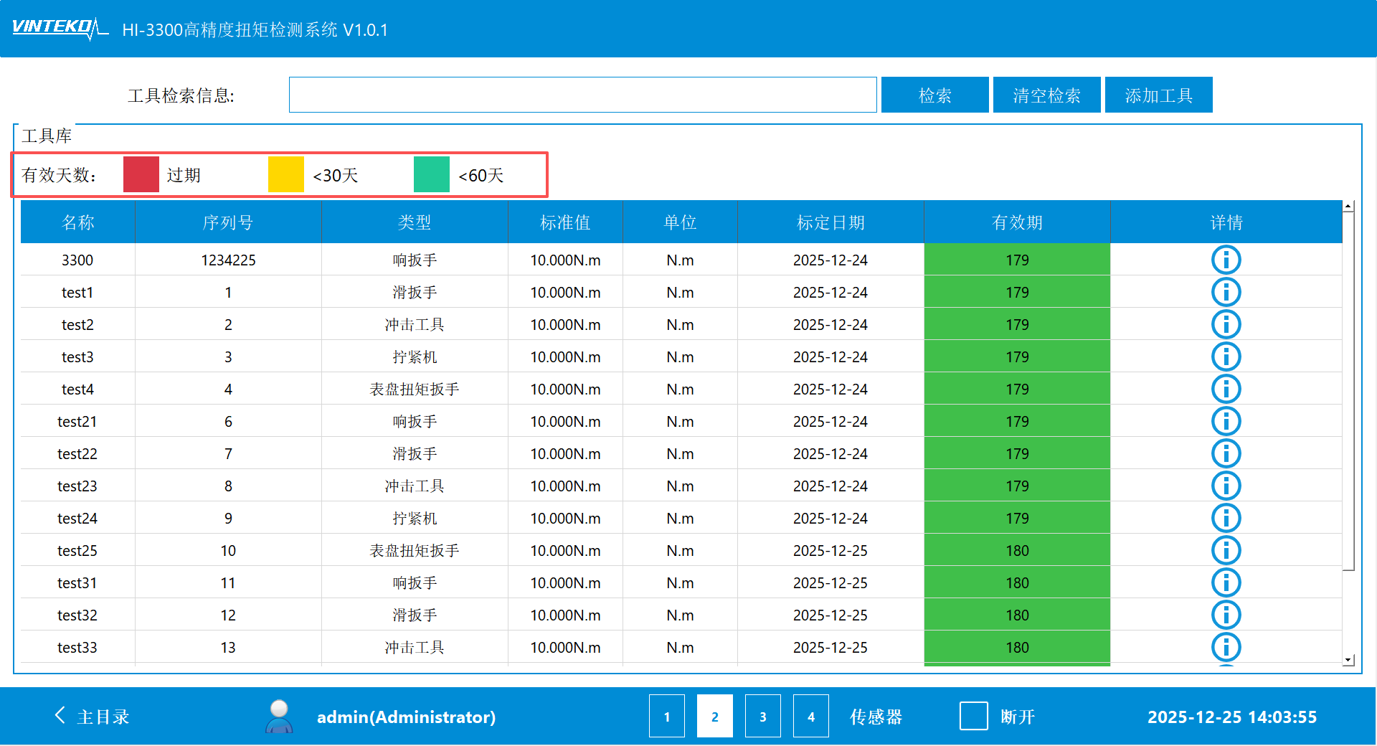Switch to sensor tab 1

coord(666,716)
